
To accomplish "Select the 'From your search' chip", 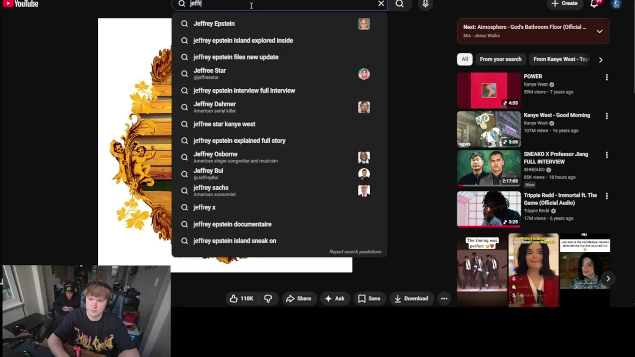I will coord(501,59).
